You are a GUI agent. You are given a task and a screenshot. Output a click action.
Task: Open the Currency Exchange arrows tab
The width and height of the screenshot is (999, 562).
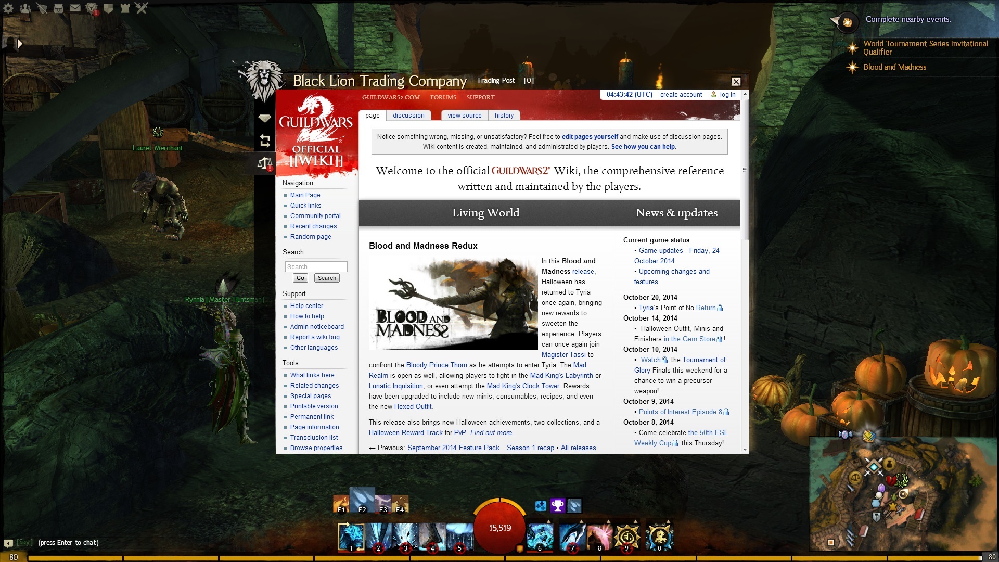pyautogui.click(x=265, y=140)
